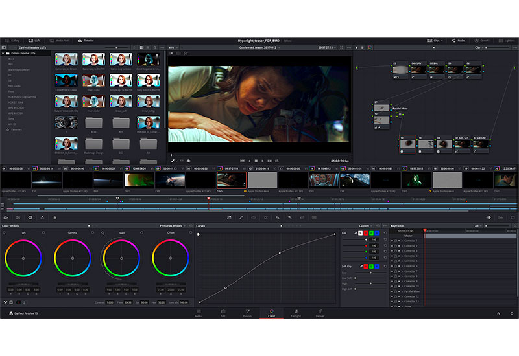The height and width of the screenshot is (356, 519).
Task: Select the Blackmagic Design LUT folder
Action: [x=19, y=69]
